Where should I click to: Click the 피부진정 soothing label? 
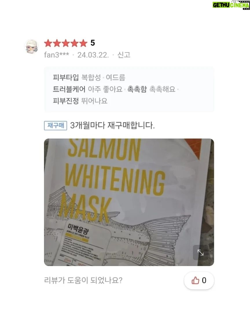pos(66,101)
